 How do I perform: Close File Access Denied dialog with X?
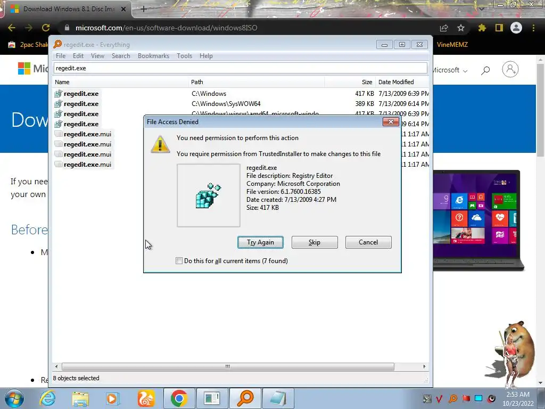[x=391, y=122]
